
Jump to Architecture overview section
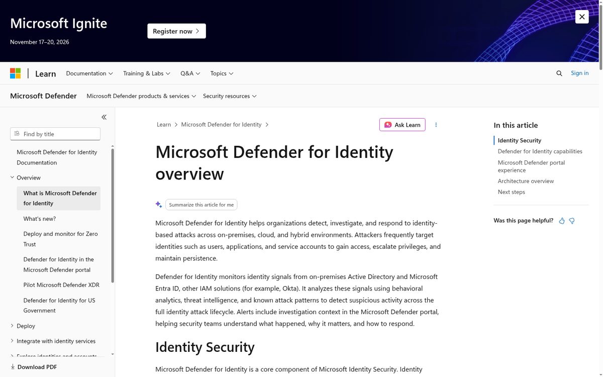pyautogui.click(x=526, y=181)
